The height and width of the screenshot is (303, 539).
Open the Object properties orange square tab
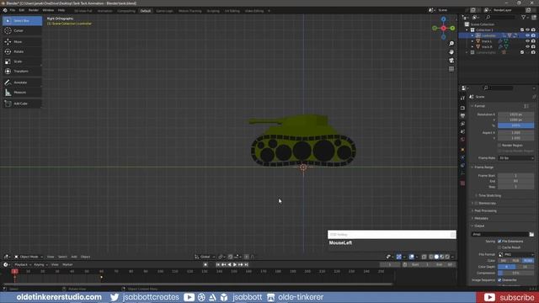coord(462,150)
